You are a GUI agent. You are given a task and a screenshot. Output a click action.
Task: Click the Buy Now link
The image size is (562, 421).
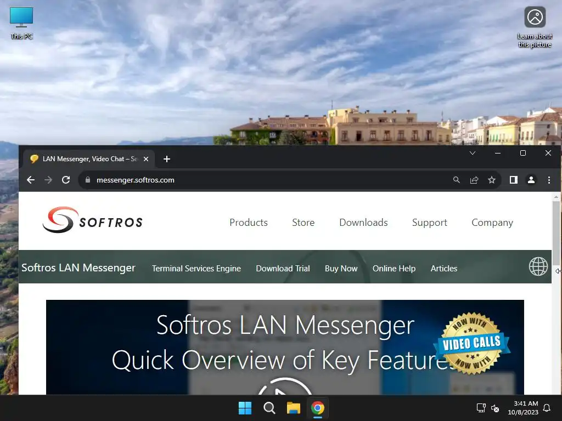341,268
